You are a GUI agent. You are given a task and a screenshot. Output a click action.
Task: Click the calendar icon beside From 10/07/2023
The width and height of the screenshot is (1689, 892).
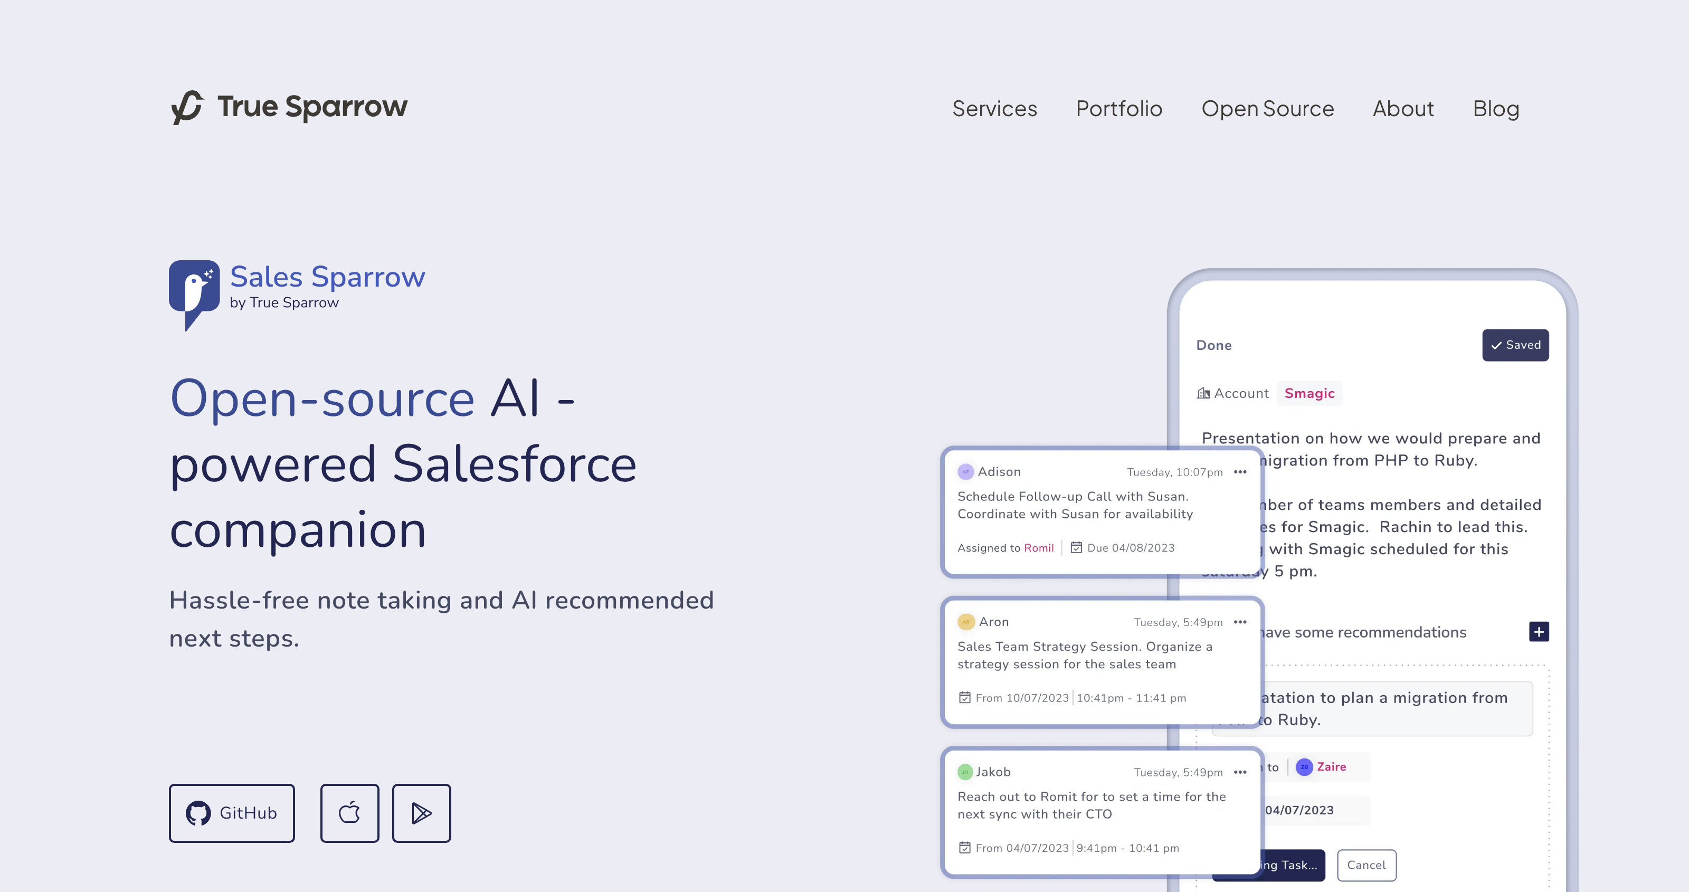[x=964, y=697]
